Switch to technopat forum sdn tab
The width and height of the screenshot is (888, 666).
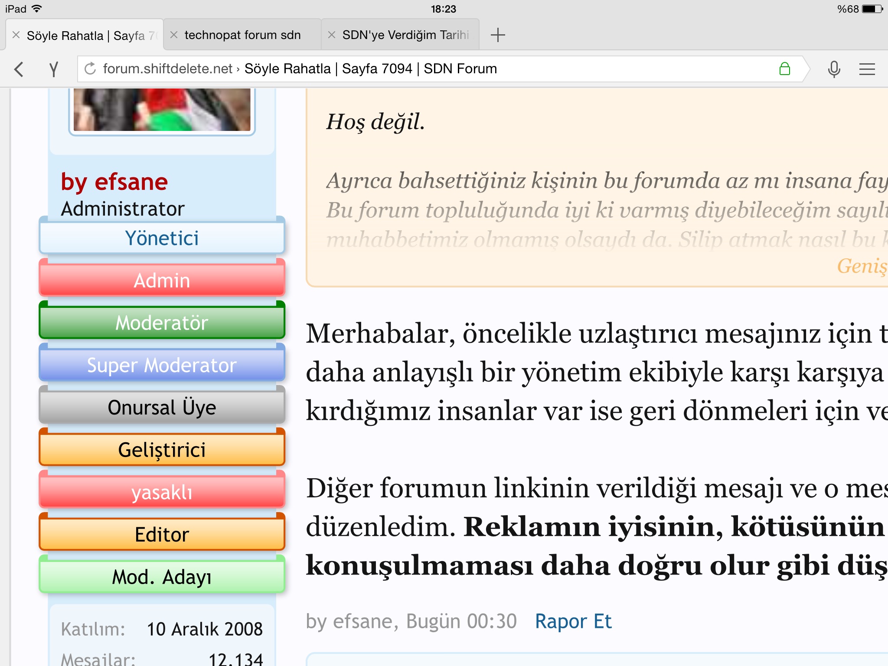pyautogui.click(x=242, y=35)
